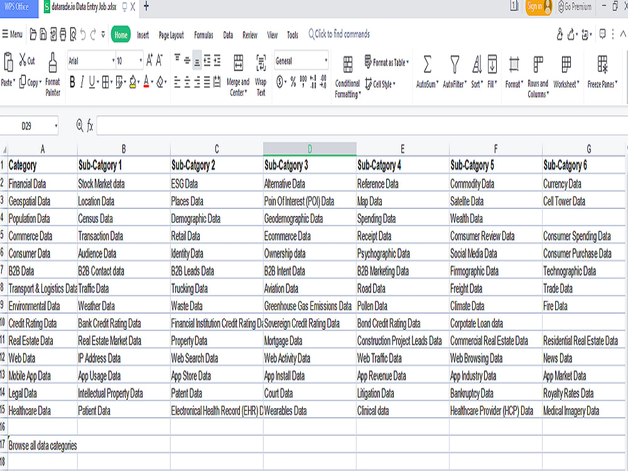
Task: Open the comments speech bubble icon
Action: [x=602, y=35]
